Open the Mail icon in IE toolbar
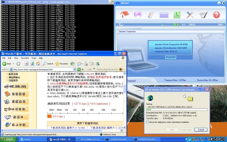 (x=79, y=64)
